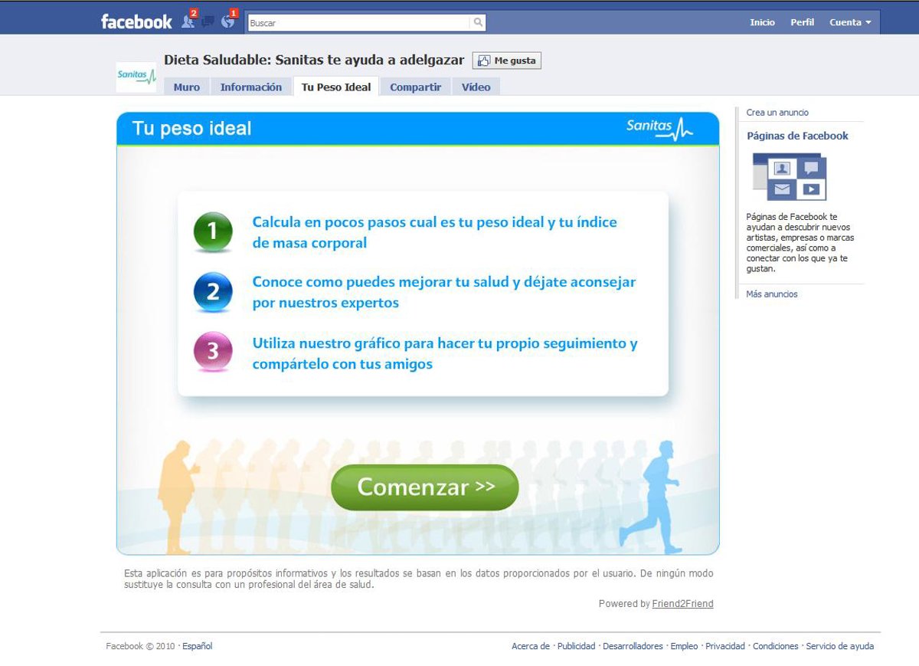Screen dimensions: 919x666
Task: Expand the Cuenta dropdown menu
Action: click(850, 23)
